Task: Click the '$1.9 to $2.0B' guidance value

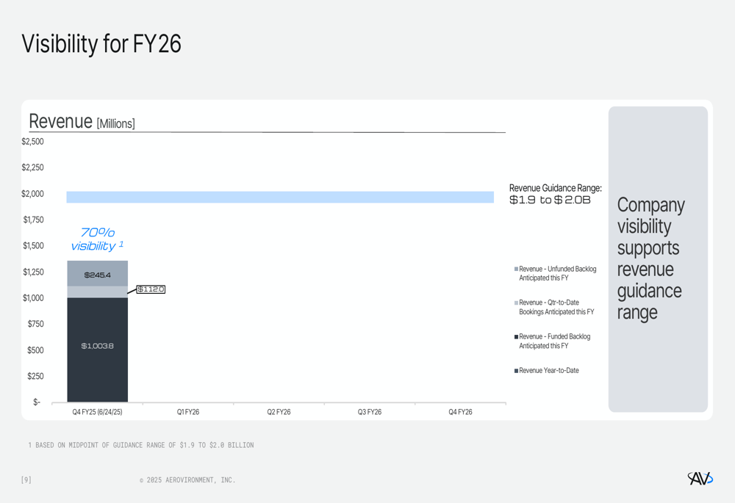Action: (550, 200)
